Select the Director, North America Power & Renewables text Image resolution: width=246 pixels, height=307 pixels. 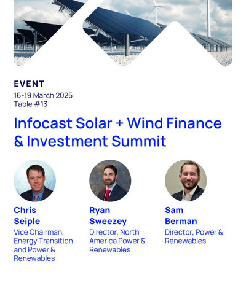pos(117,241)
